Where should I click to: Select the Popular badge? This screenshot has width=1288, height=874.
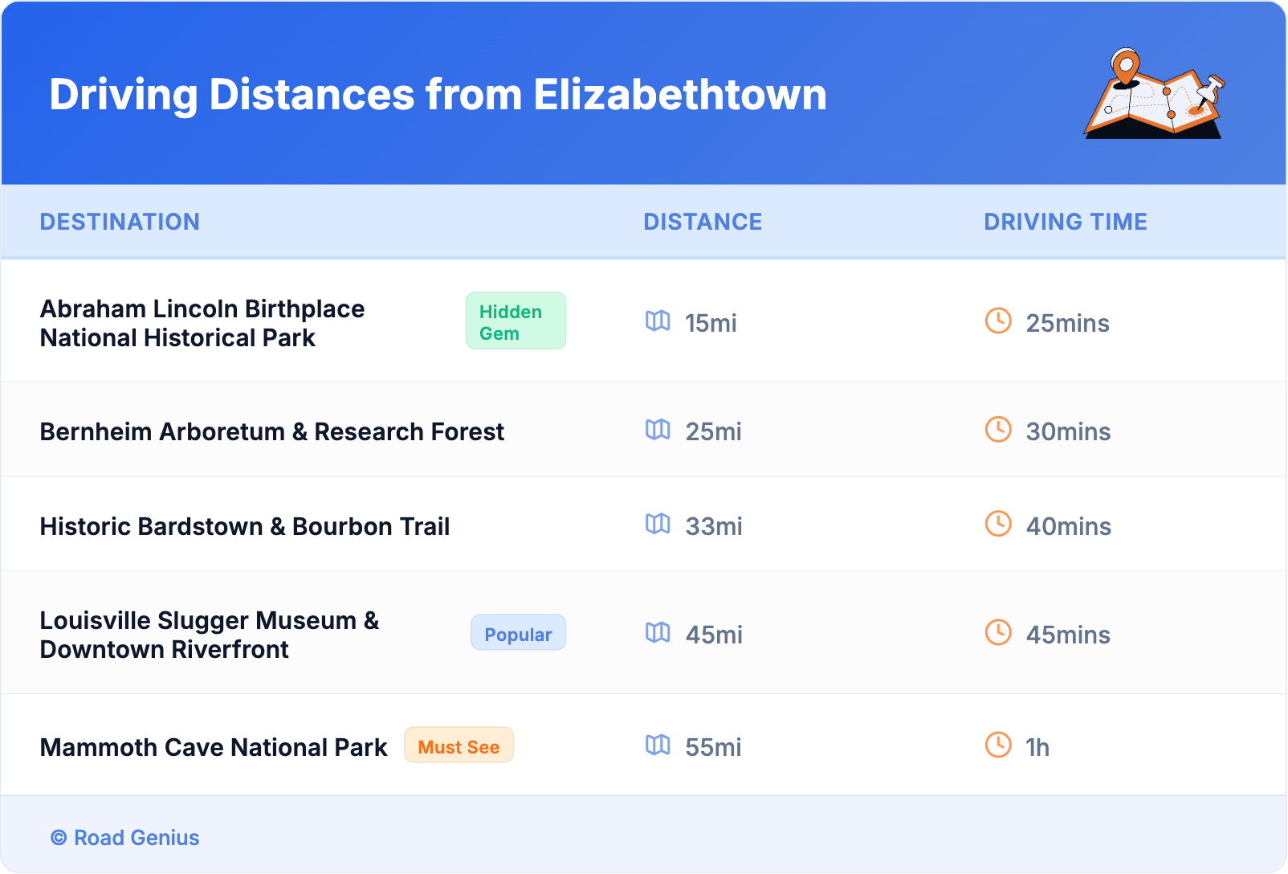point(518,633)
